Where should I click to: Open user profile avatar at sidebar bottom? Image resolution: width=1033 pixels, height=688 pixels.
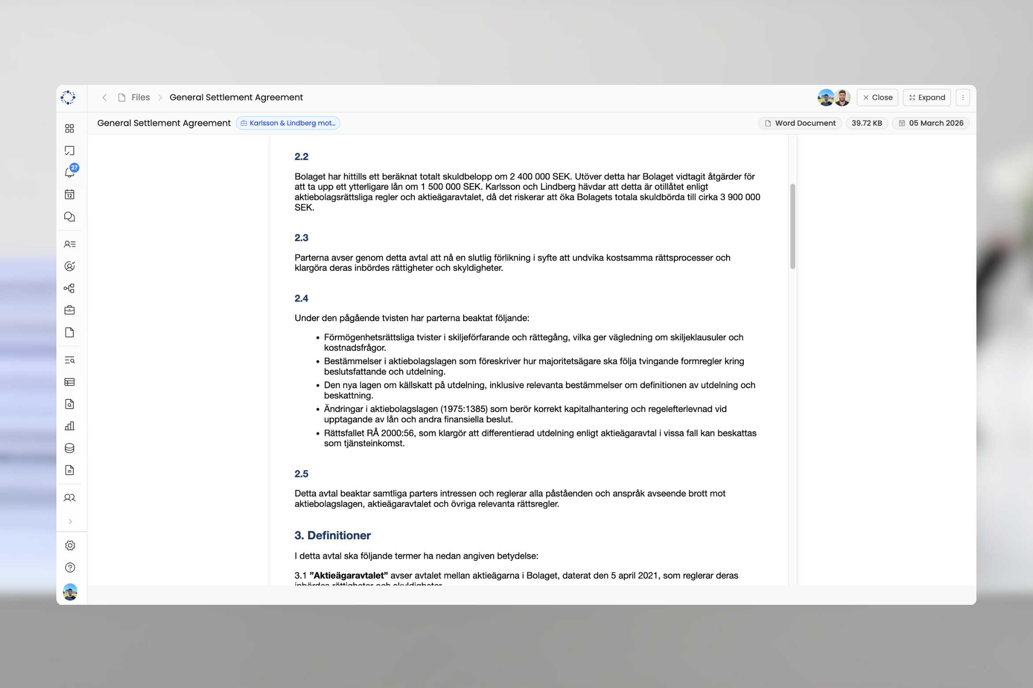(x=70, y=592)
